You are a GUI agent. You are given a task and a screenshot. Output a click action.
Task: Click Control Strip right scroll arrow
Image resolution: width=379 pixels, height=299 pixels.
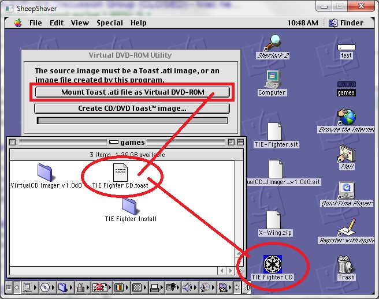[237, 287]
